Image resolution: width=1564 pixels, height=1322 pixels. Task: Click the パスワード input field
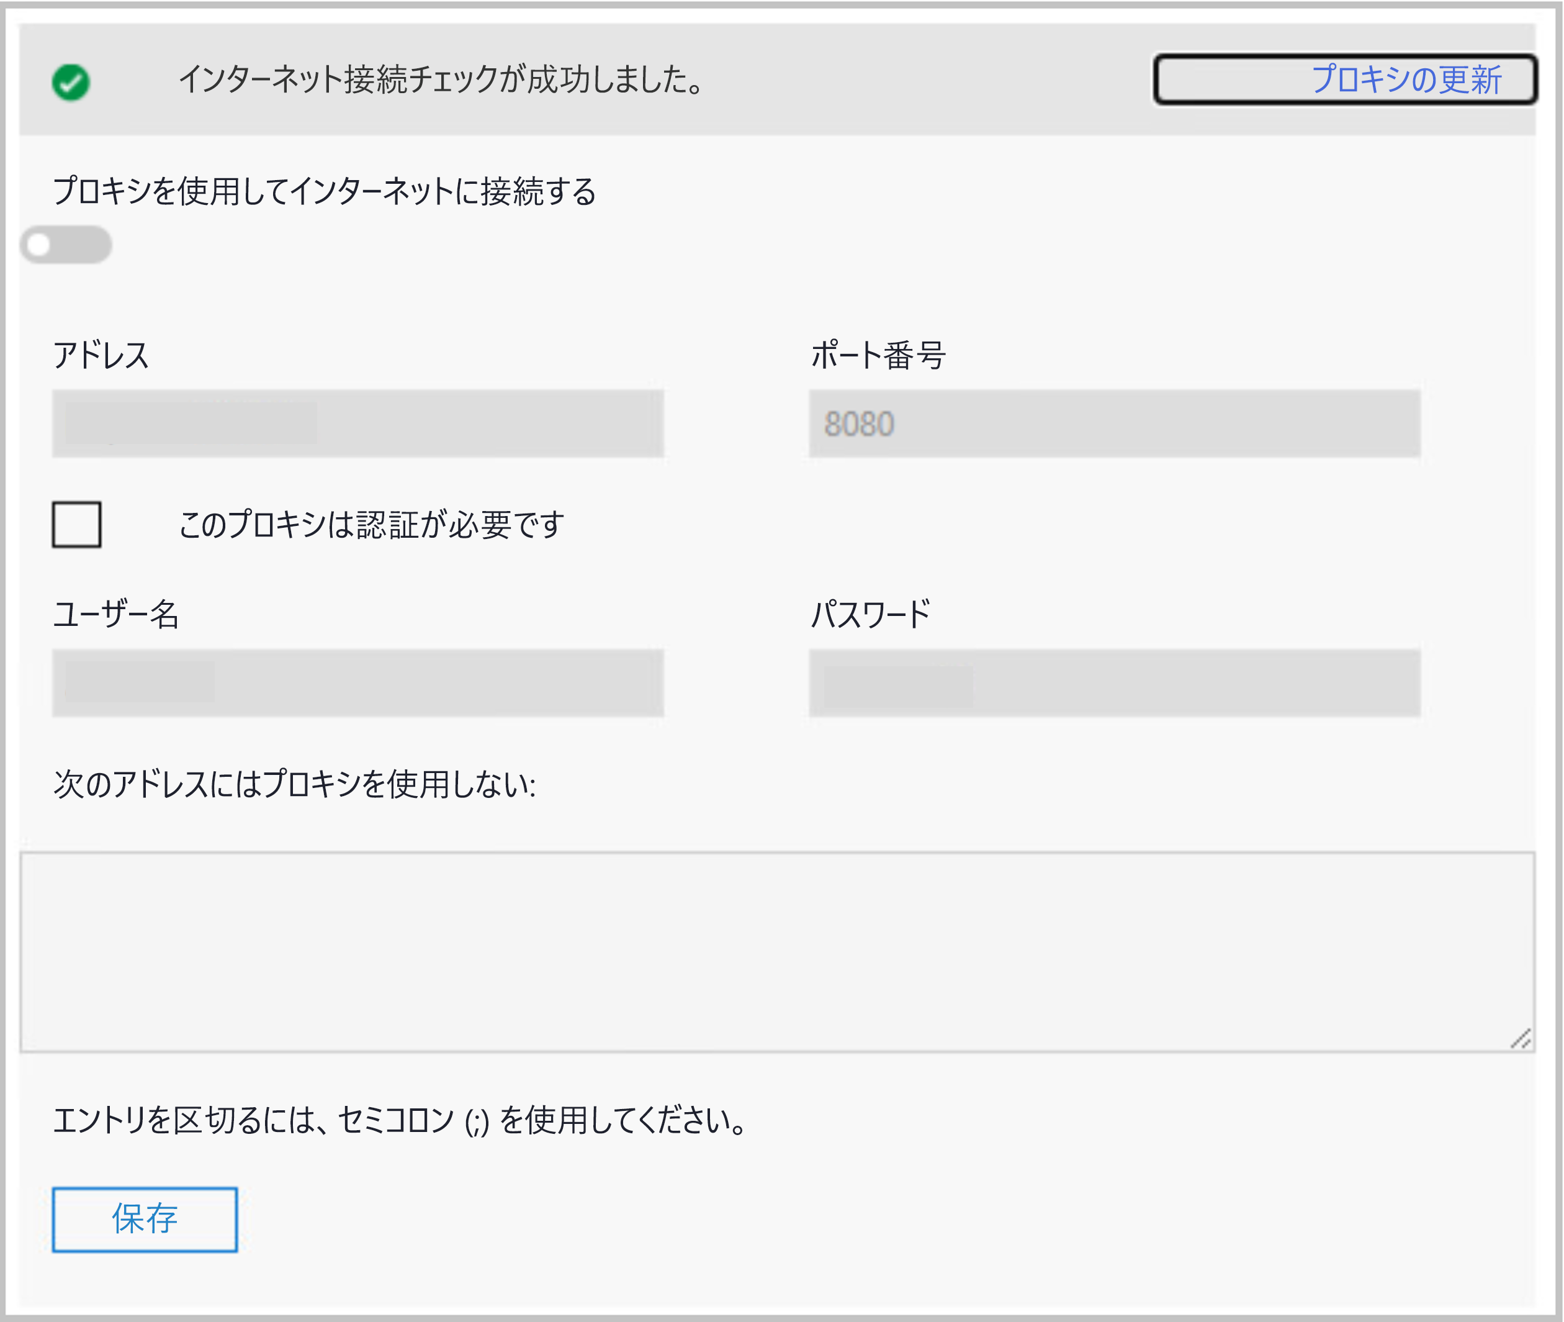tap(1115, 683)
